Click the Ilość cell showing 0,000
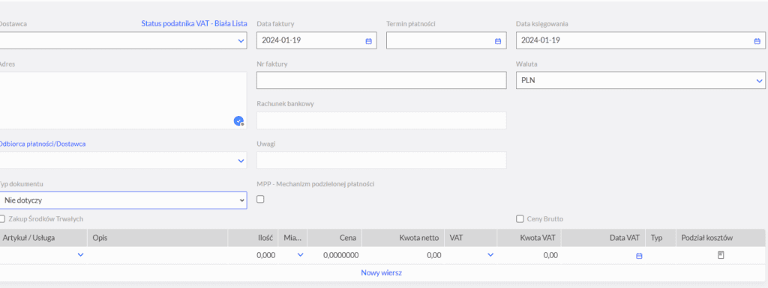The image size is (768, 288). click(253, 255)
